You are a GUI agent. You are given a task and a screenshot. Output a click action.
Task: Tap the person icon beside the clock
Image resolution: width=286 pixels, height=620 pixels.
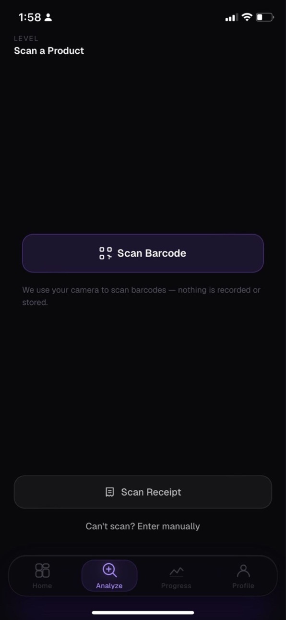click(x=48, y=17)
